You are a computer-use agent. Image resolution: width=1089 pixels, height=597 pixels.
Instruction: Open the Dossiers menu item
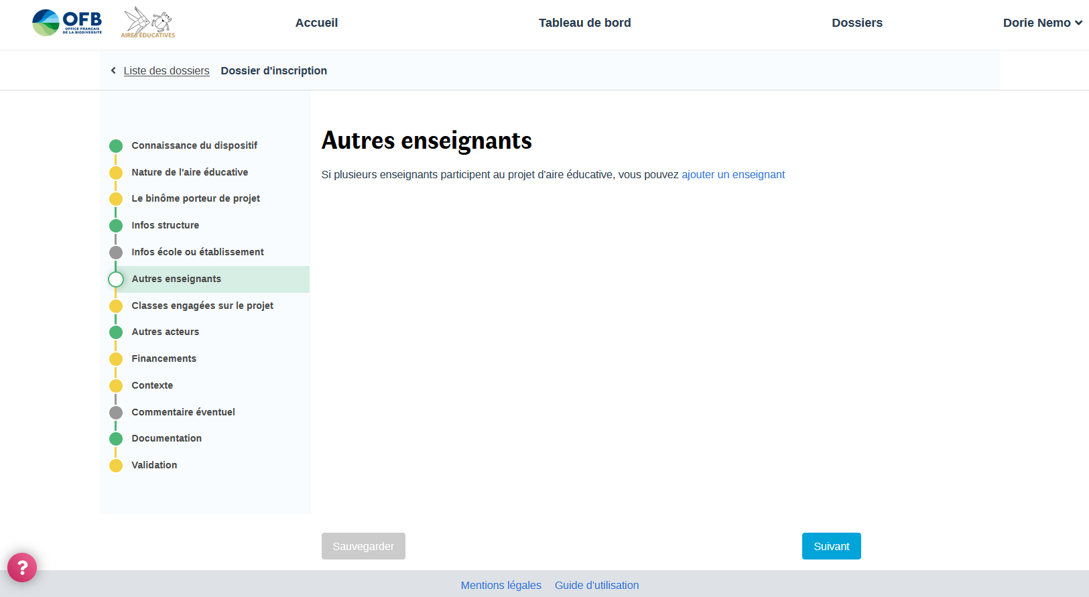pyautogui.click(x=856, y=23)
